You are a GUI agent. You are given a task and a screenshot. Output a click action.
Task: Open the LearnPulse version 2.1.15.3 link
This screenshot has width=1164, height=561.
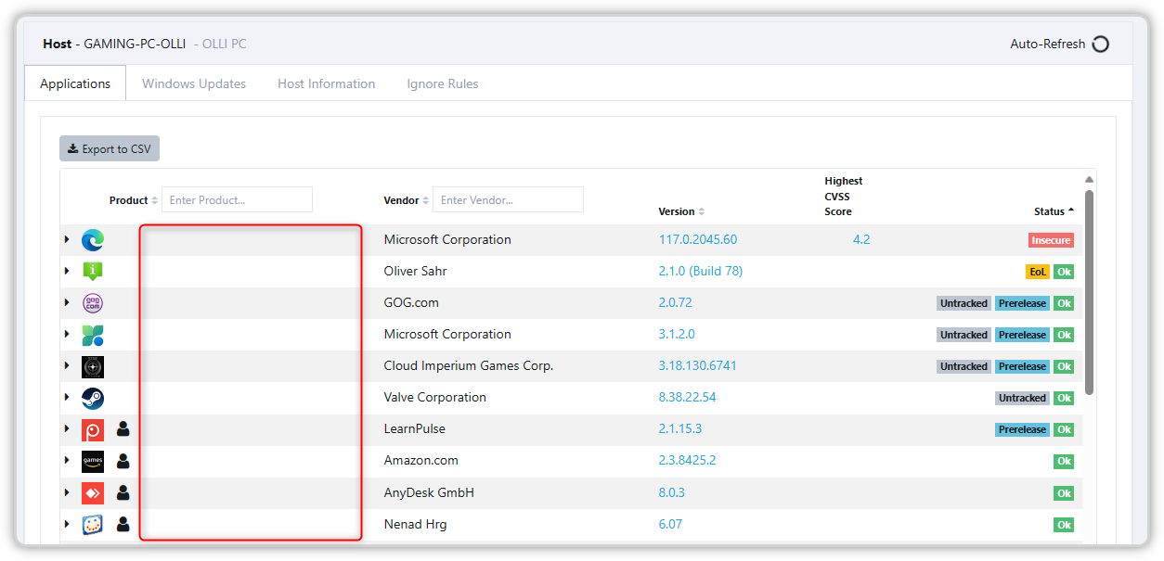[680, 428]
